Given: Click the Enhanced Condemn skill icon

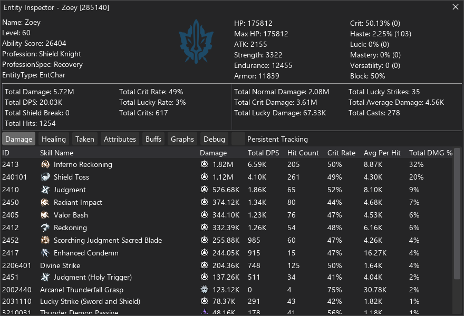Looking at the screenshot, I should (x=45, y=253).
